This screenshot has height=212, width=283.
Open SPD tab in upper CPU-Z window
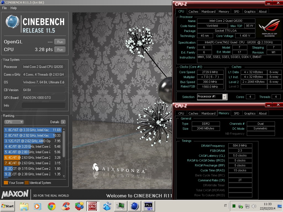[237, 12]
